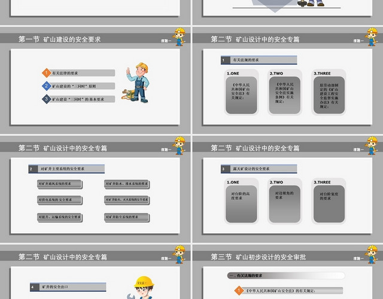Click the number 4 box before 矿井的安全出口
This screenshot has width=383, height=299.
(x=35, y=287)
